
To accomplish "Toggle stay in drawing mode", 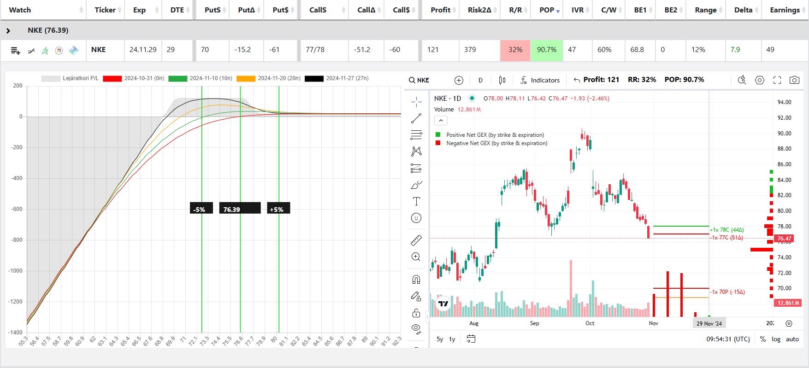I will (x=416, y=296).
